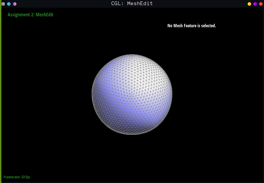Click empty black viewport right of the sphere

(x=218, y=95)
